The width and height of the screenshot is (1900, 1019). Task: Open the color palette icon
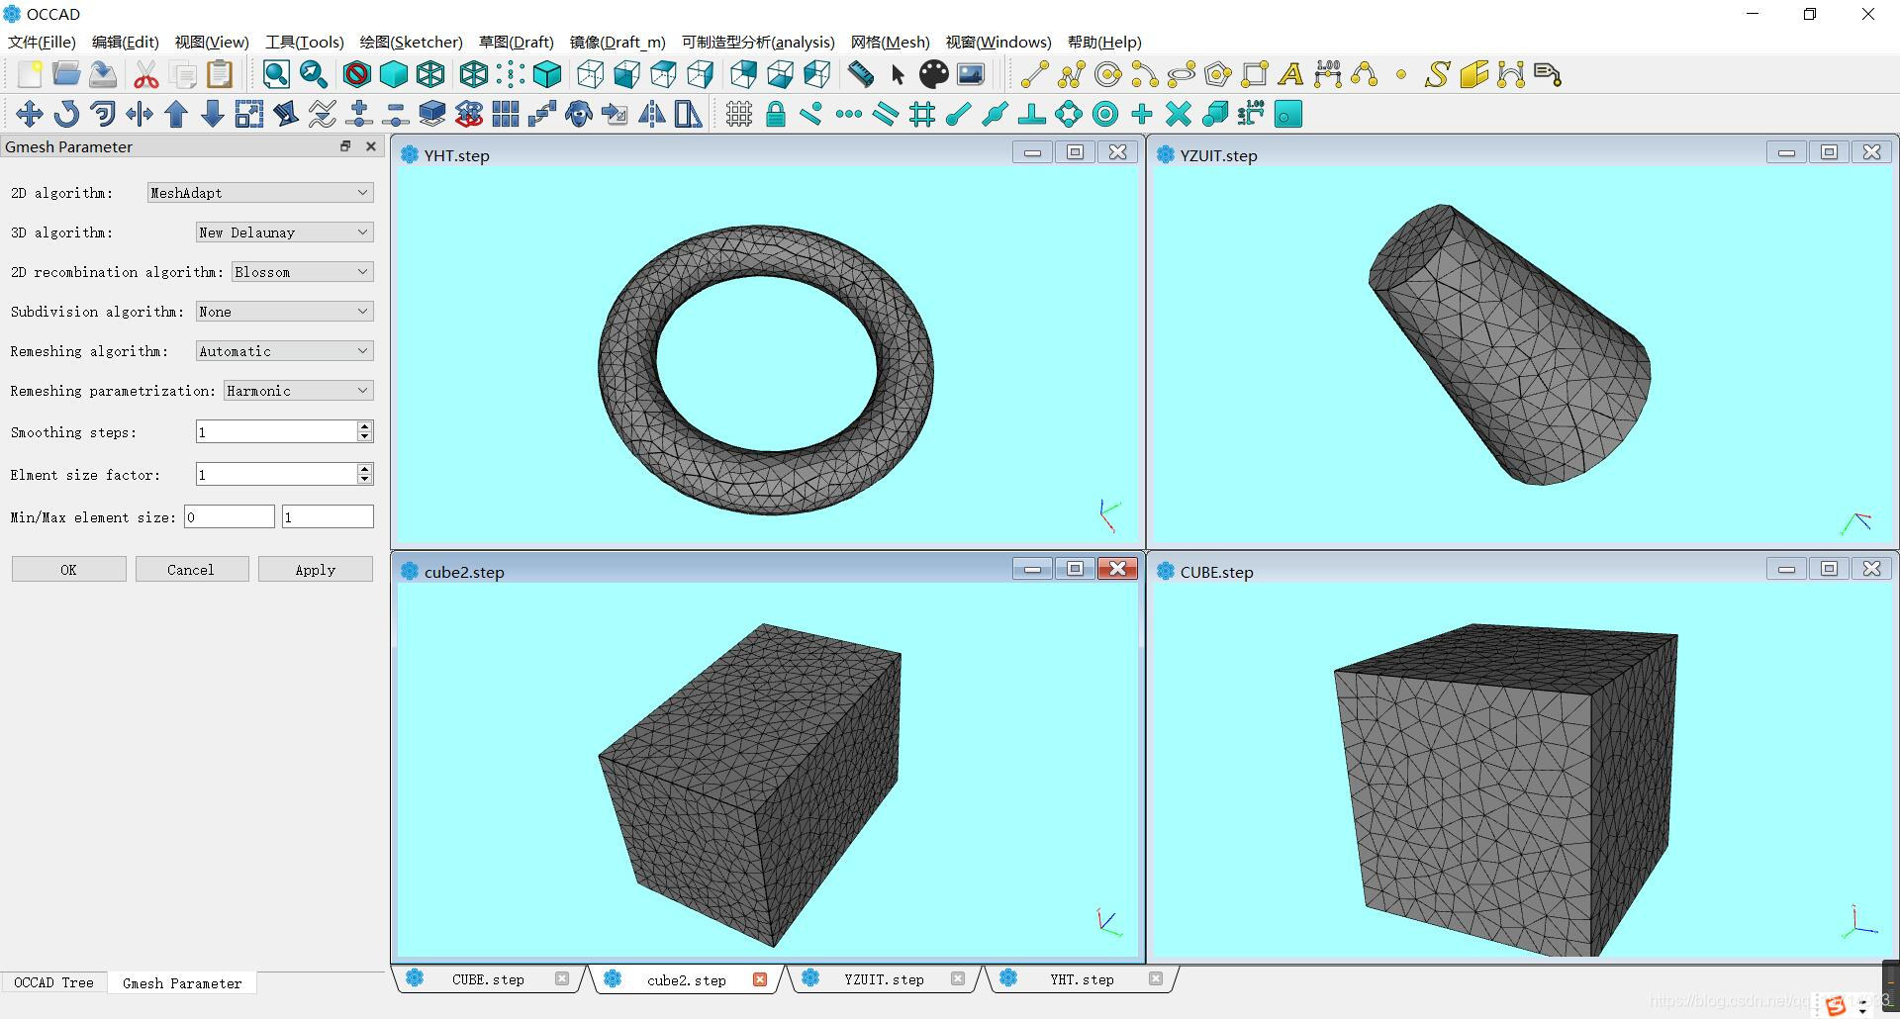coord(933,74)
